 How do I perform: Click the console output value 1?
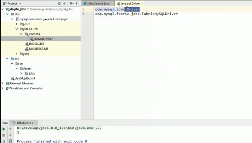click(18, 133)
